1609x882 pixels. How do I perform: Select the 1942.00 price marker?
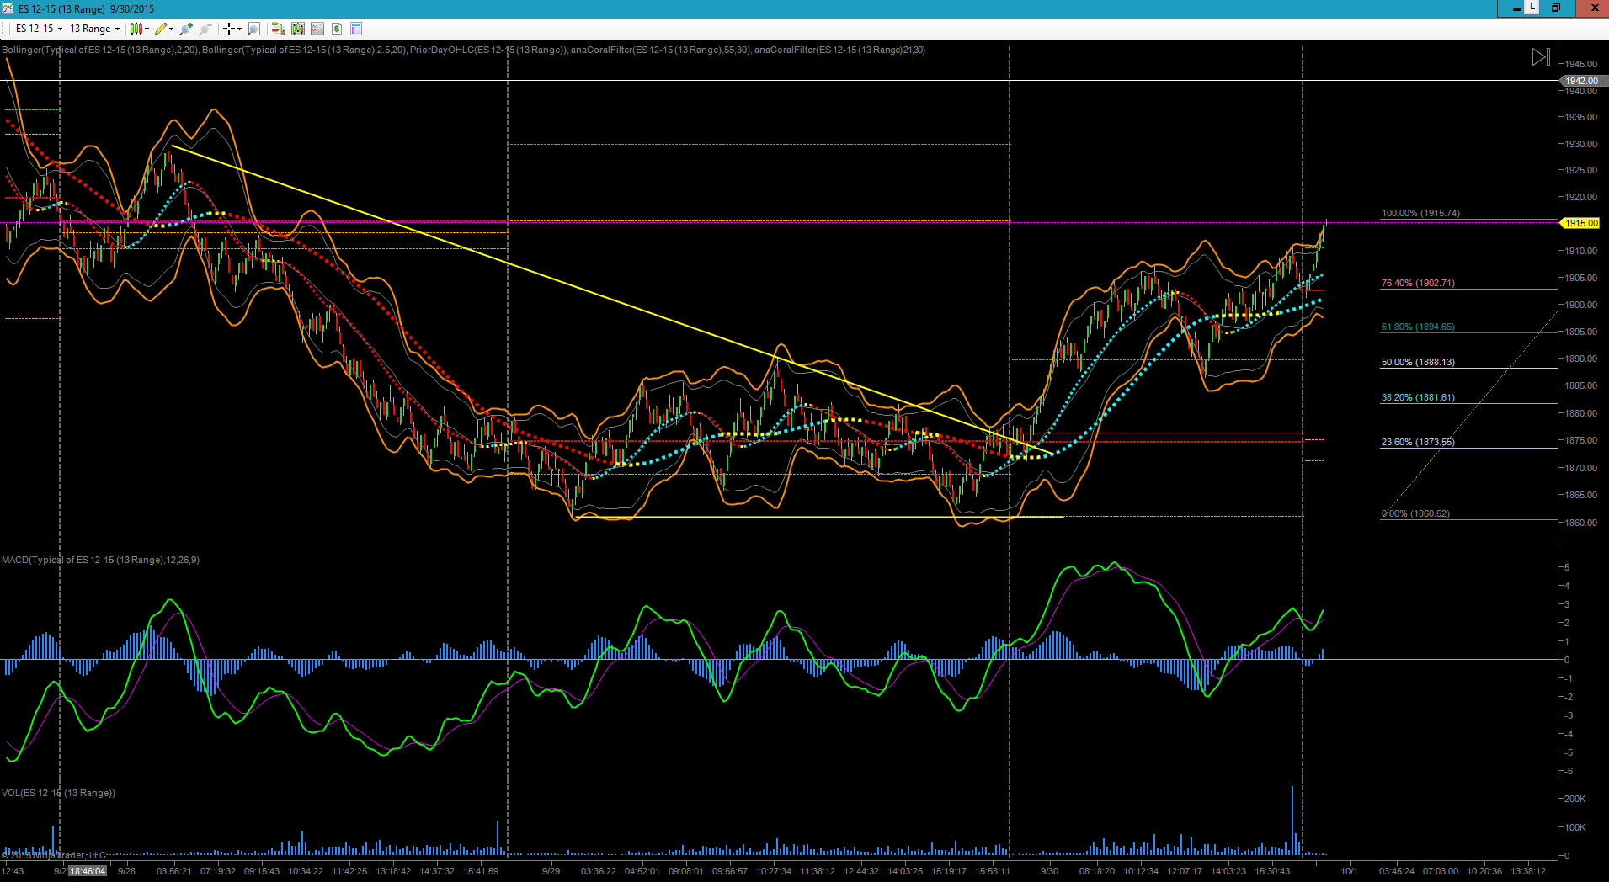coord(1583,81)
